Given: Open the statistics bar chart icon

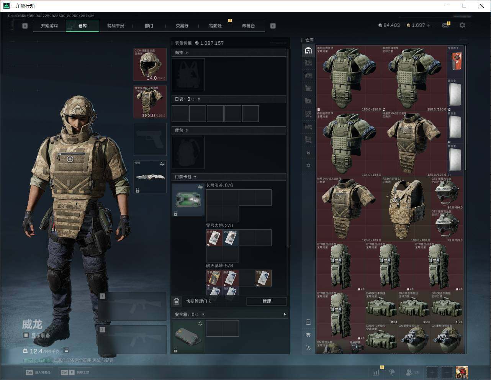Looking at the screenshot, I should click(x=376, y=372).
